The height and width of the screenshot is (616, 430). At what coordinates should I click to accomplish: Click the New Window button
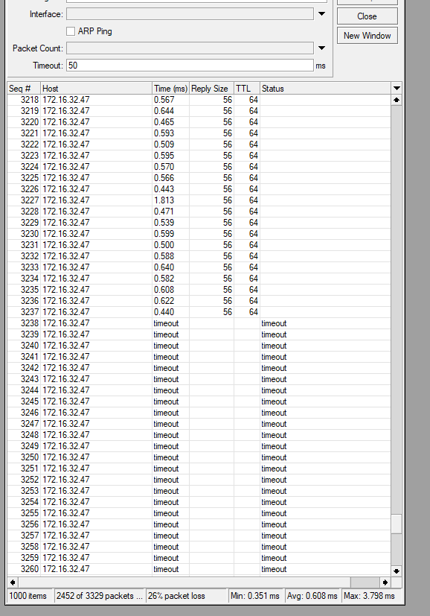pyautogui.click(x=368, y=36)
